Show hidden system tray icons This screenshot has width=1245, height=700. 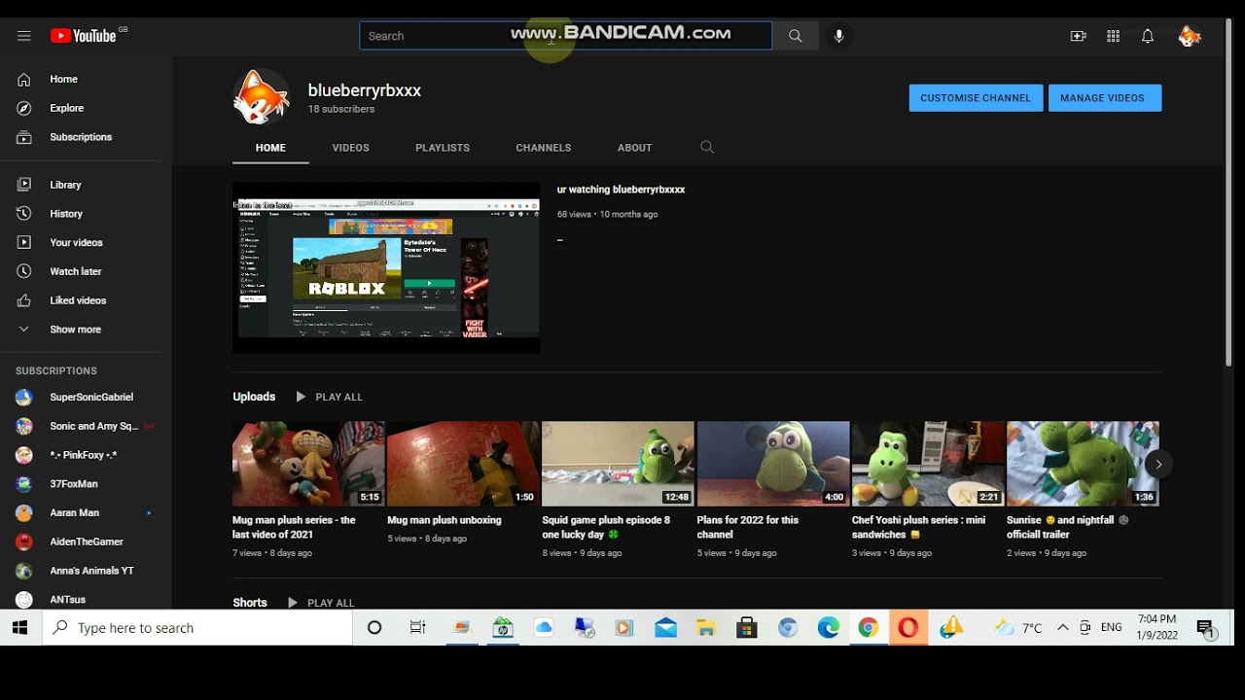click(x=1062, y=628)
